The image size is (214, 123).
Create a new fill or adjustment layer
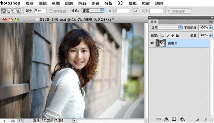182,119
